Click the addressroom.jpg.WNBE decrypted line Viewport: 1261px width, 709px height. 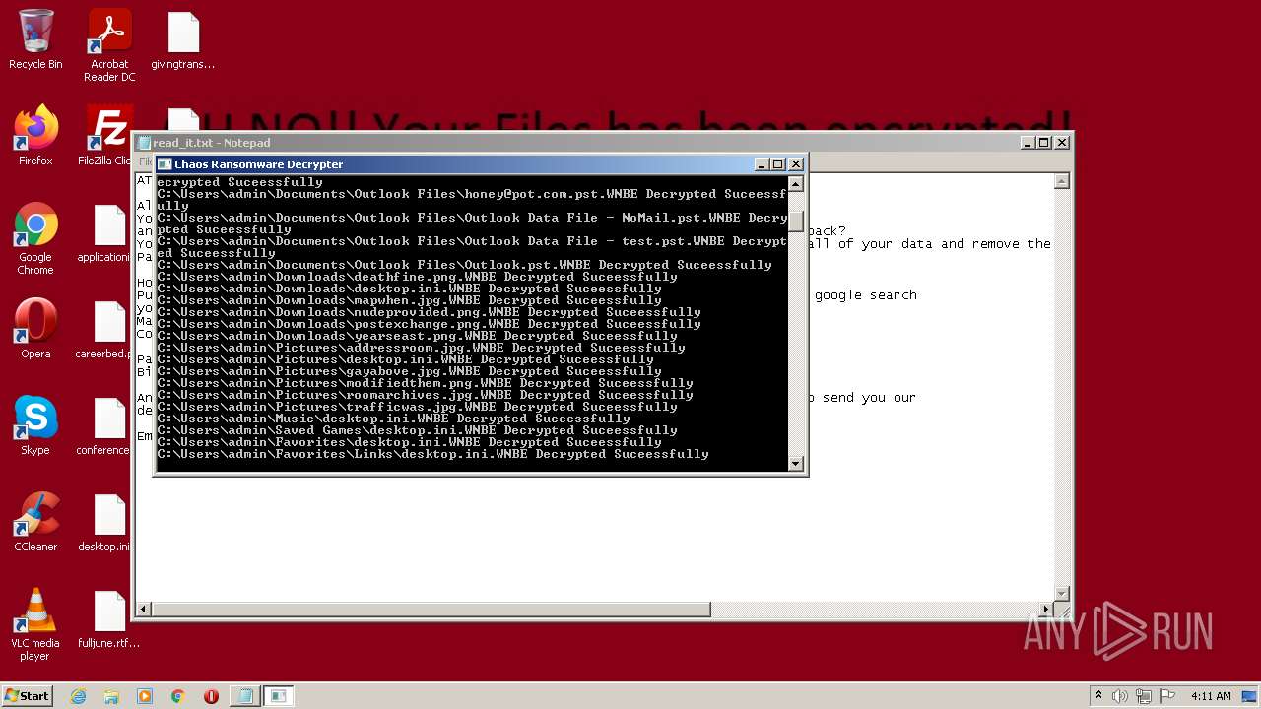point(422,348)
